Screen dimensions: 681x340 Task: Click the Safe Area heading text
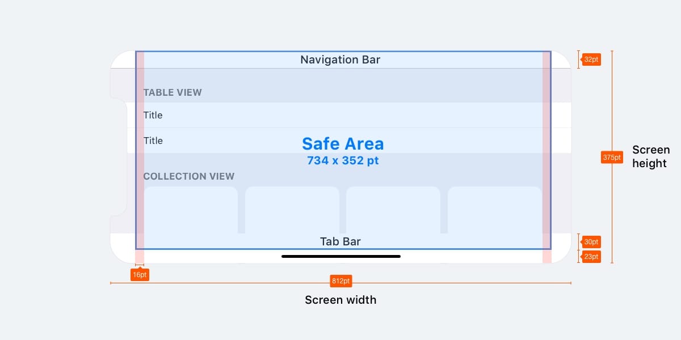click(x=343, y=143)
